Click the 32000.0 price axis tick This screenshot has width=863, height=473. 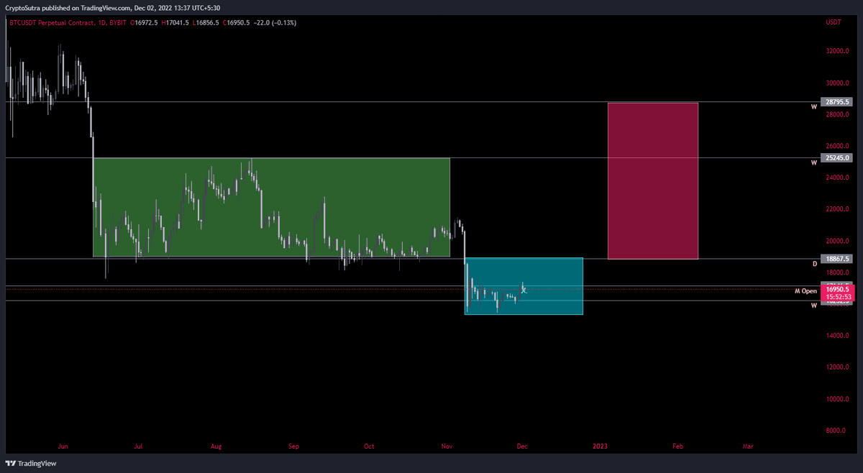(839, 51)
